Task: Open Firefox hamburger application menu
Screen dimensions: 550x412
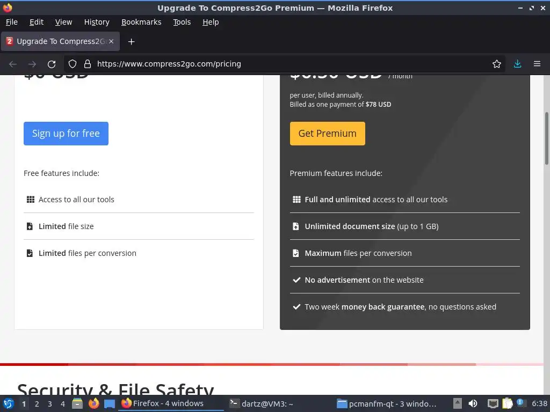Action: 537,64
